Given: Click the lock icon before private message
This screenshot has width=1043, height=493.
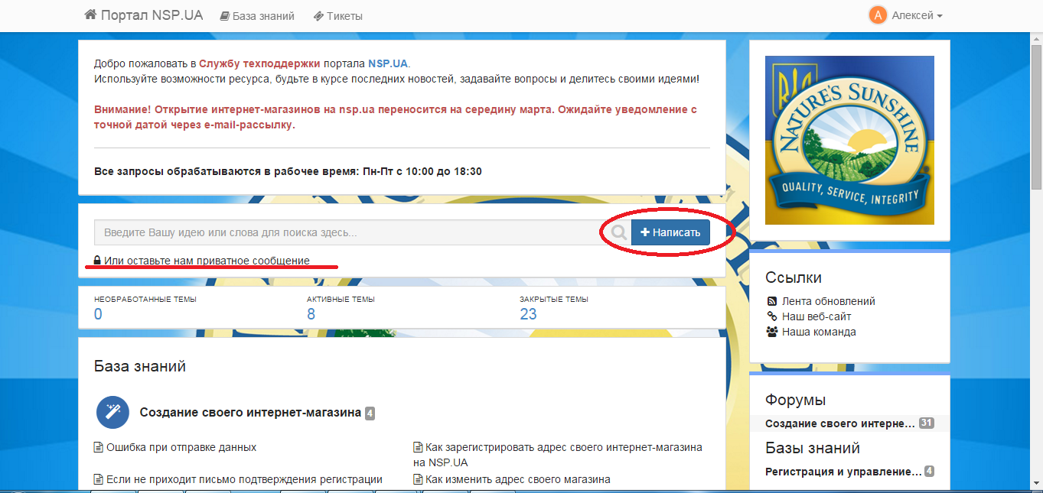Looking at the screenshot, I should coord(97,261).
